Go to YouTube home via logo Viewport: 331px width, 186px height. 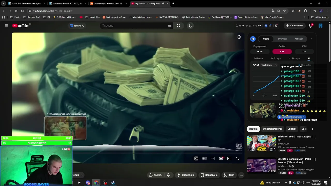[x=20, y=26]
